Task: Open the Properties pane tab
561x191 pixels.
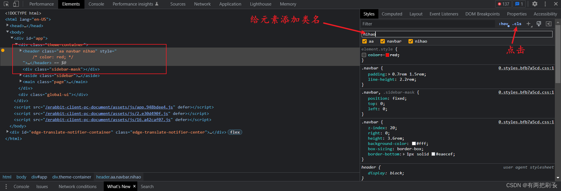Action: pyautogui.click(x=517, y=14)
